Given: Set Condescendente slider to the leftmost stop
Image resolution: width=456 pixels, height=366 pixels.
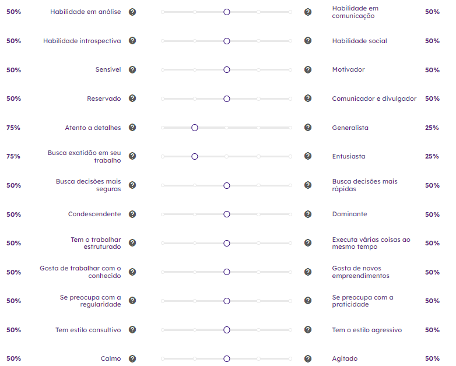Looking at the screenshot, I should tap(163, 214).
